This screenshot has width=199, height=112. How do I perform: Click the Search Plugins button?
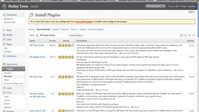pyautogui.click(x=76, y=35)
